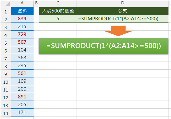Select row 1 header
This screenshot has height=119, width=171.
pos(6,11)
